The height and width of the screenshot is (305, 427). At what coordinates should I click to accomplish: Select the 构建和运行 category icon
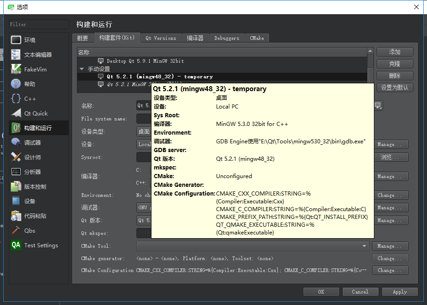(x=16, y=128)
